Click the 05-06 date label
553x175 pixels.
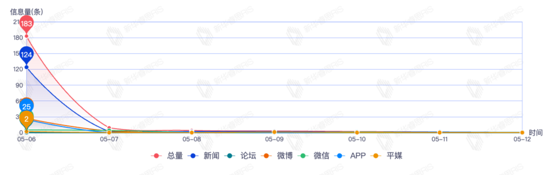pos(26,139)
